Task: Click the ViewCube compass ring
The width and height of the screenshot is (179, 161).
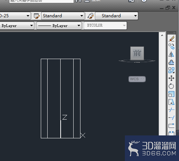Action: [x=137, y=61]
